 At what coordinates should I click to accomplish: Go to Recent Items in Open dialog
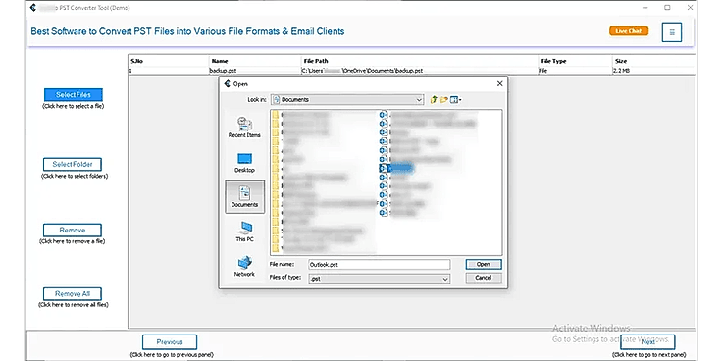click(x=244, y=128)
